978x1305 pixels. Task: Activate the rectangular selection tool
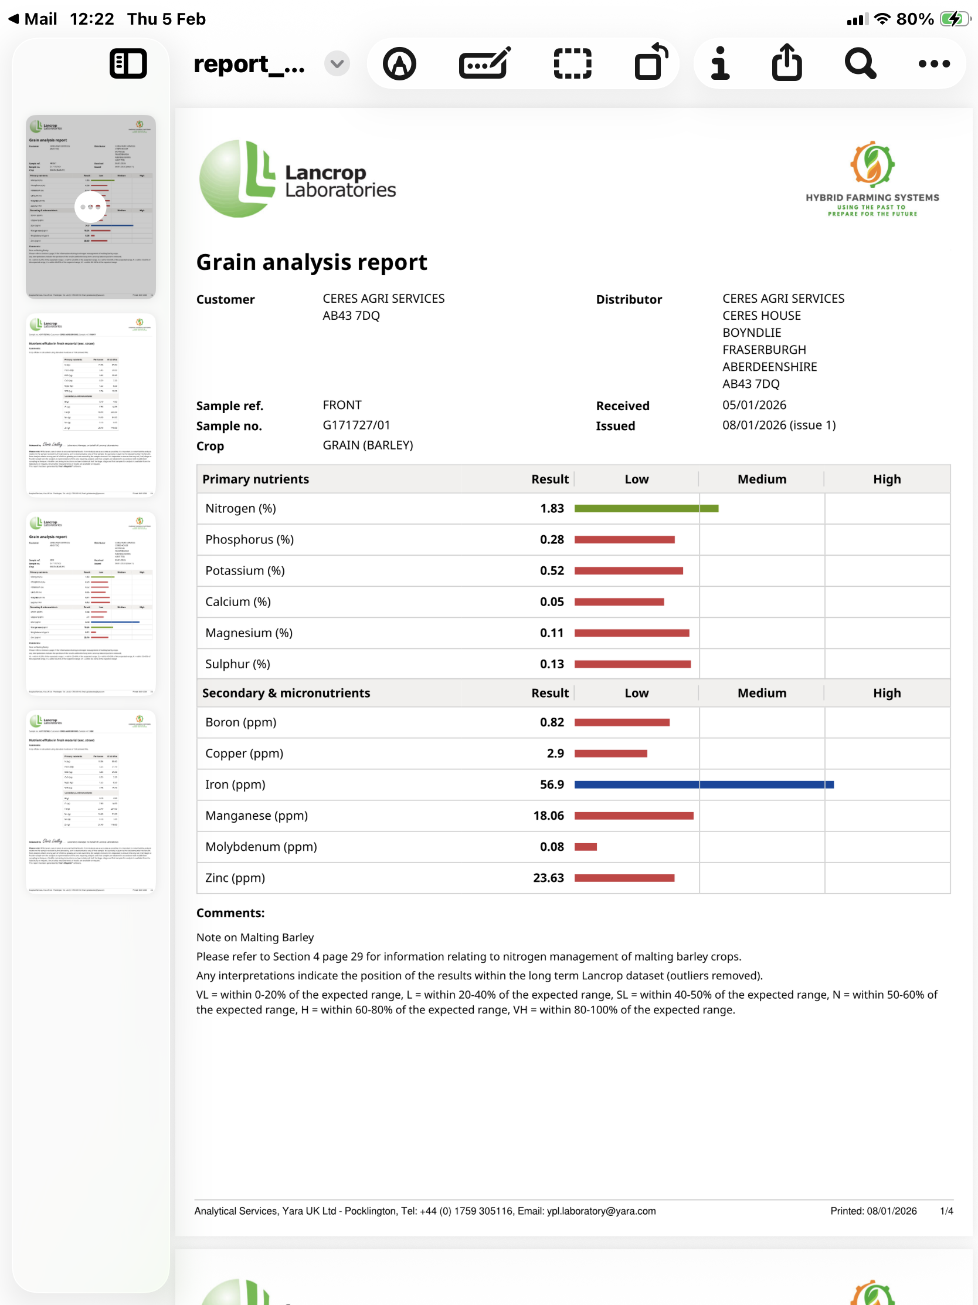(572, 64)
